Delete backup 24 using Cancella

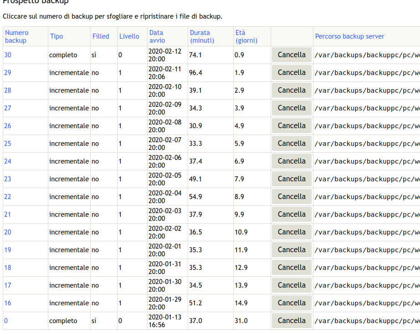pyautogui.click(x=292, y=161)
